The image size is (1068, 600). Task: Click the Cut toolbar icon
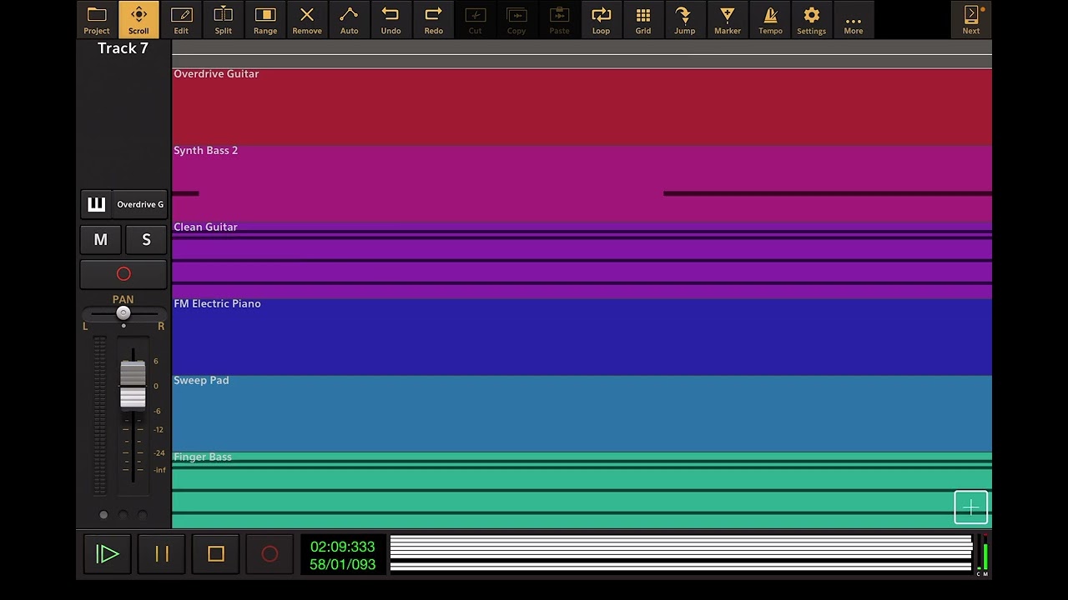(x=475, y=20)
